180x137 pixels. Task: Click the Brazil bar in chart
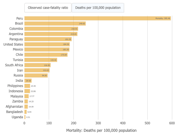coord(55,23)
